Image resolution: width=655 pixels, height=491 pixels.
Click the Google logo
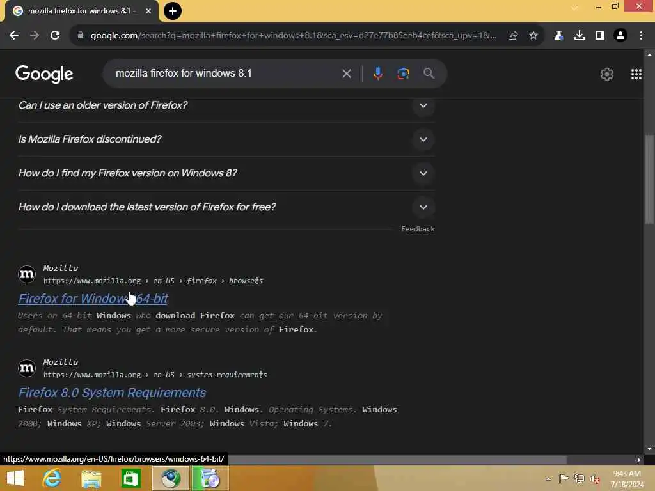pyautogui.click(x=44, y=74)
